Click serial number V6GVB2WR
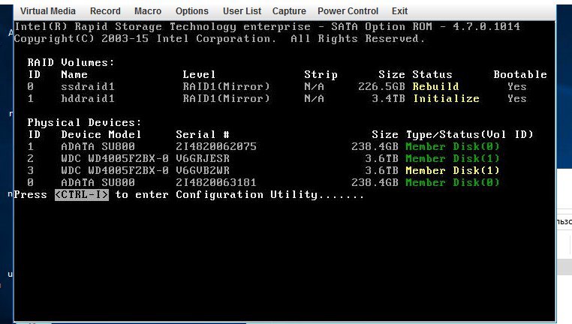Screen dimensions: 572x324 pos(203,170)
